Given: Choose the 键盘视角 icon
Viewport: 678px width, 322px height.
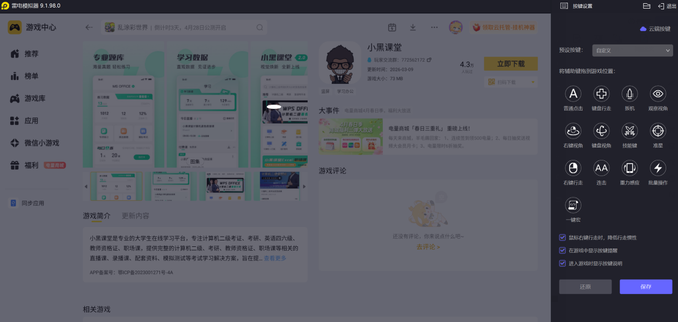Looking at the screenshot, I should [x=601, y=131].
